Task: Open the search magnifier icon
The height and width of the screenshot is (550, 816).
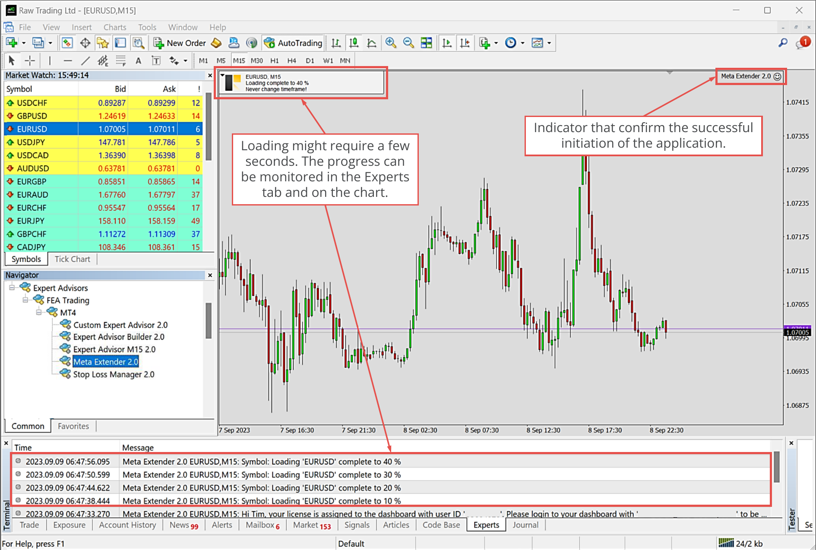Action: 783,43
